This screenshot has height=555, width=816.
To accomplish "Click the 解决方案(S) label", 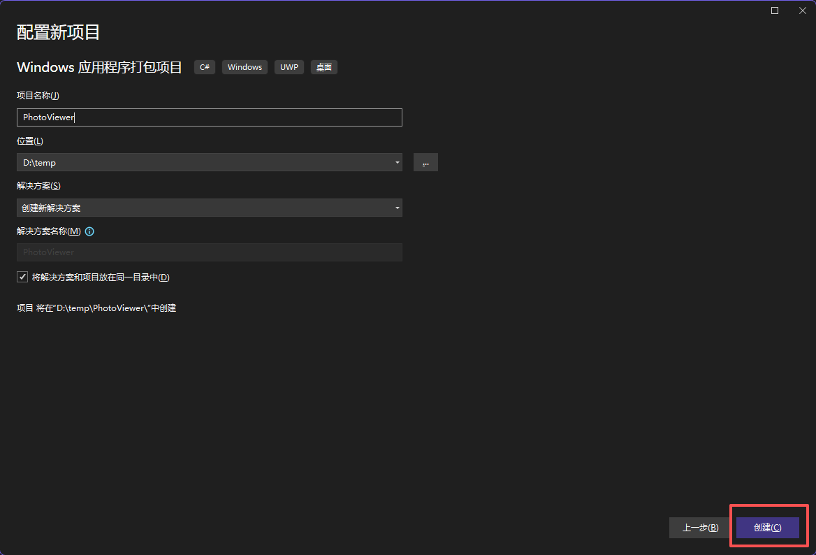I will click(38, 186).
